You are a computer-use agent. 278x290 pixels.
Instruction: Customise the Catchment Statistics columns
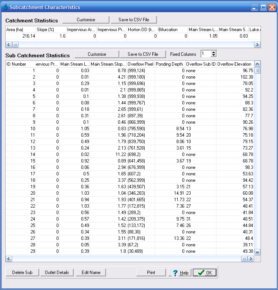pos(85,20)
